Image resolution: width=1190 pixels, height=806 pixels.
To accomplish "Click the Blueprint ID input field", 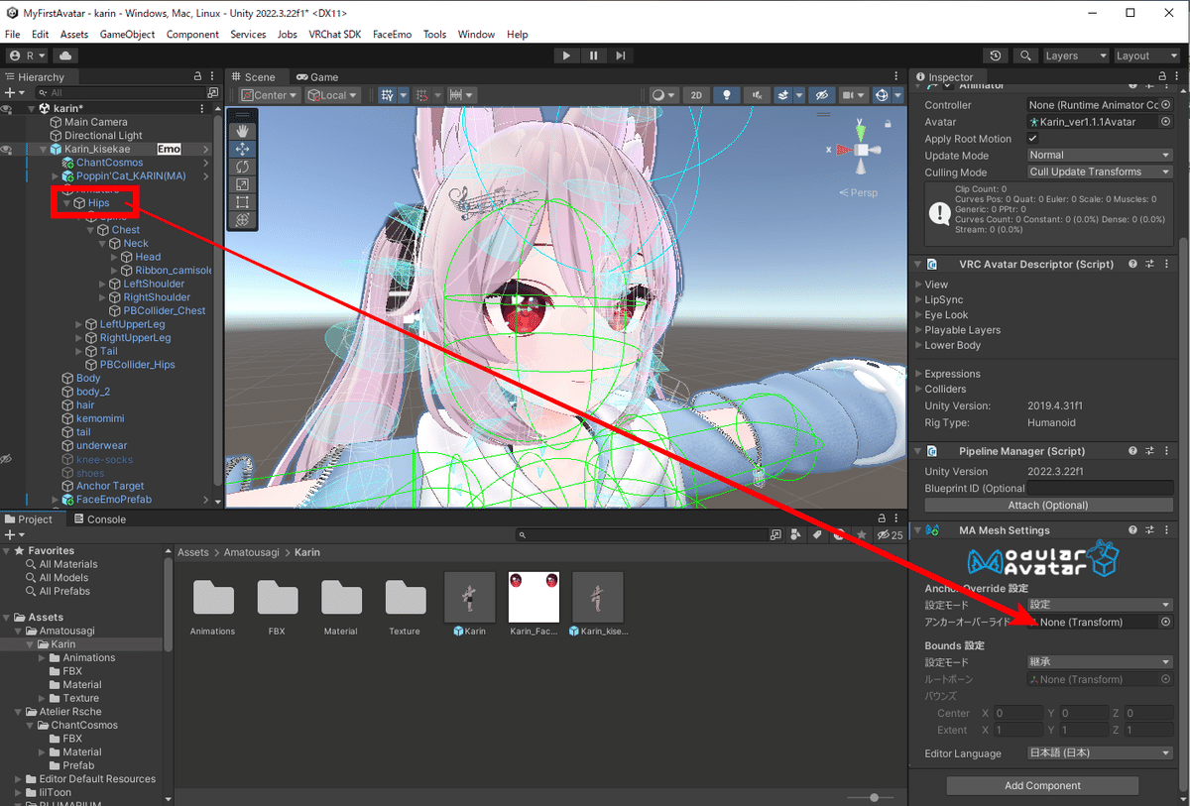I will 1100,489.
